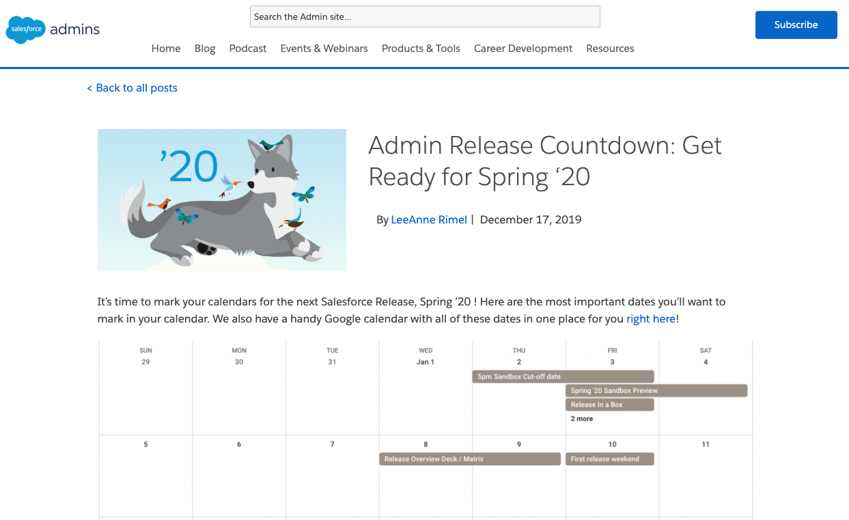Click the Jan 1 calendar date
849x520 pixels.
click(426, 362)
